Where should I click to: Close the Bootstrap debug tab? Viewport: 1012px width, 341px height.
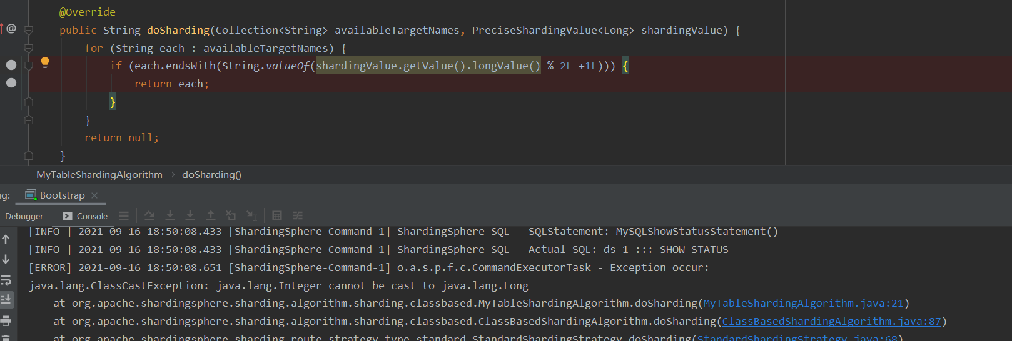94,195
